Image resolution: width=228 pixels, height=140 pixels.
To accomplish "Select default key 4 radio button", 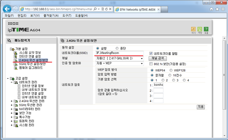I will point(184,80).
